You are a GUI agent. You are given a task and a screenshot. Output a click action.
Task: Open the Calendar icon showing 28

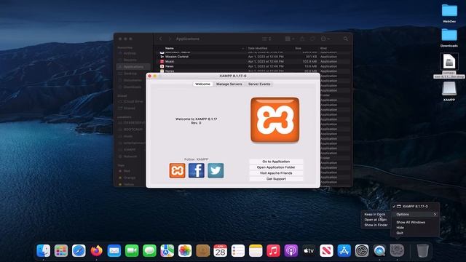click(x=220, y=251)
